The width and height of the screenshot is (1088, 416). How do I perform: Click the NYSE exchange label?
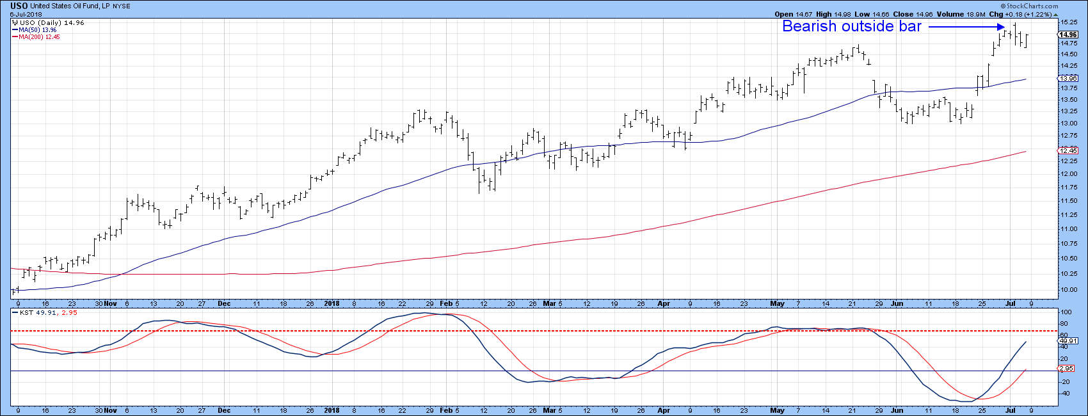[122, 6]
